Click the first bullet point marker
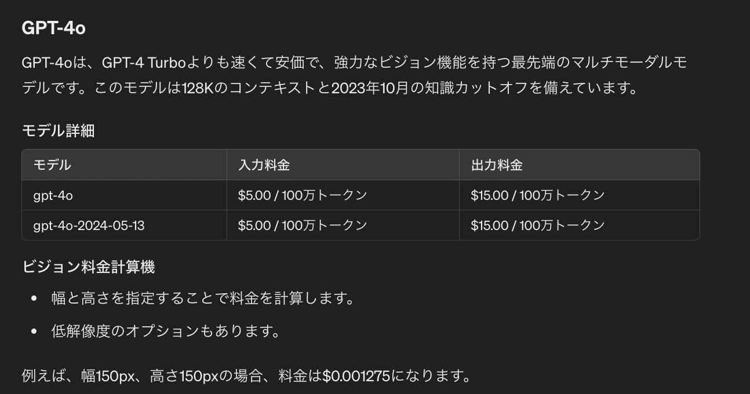 pyautogui.click(x=34, y=299)
